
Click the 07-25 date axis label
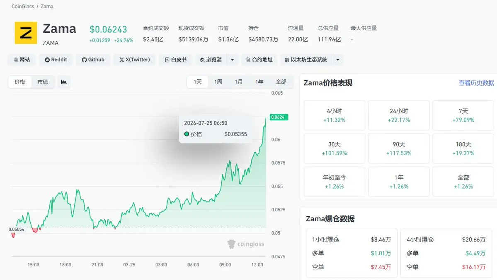(129, 265)
